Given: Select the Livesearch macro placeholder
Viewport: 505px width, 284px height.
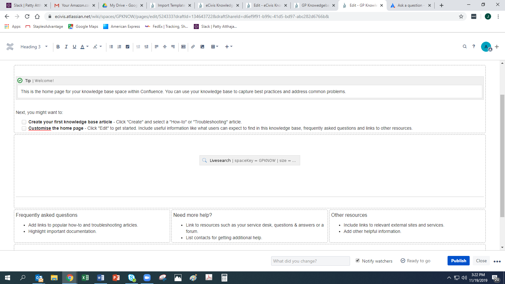Looking at the screenshot, I should [x=250, y=160].
